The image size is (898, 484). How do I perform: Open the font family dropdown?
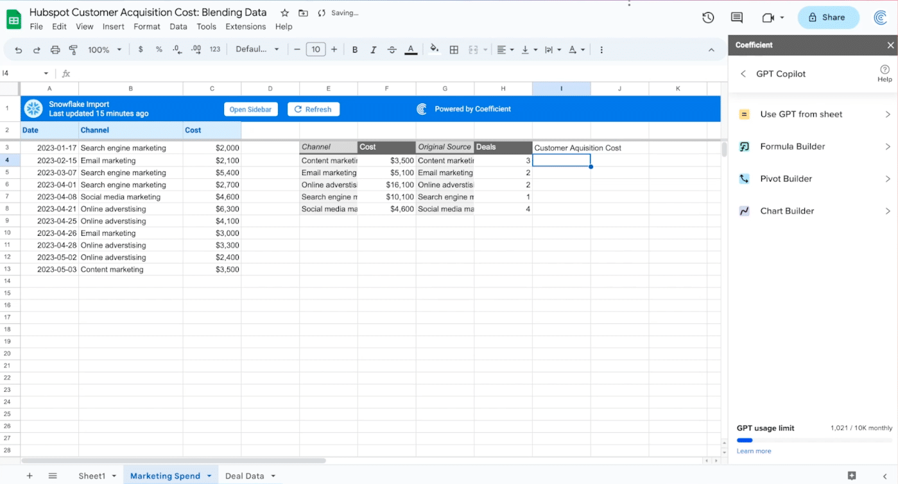pos(257,49)
